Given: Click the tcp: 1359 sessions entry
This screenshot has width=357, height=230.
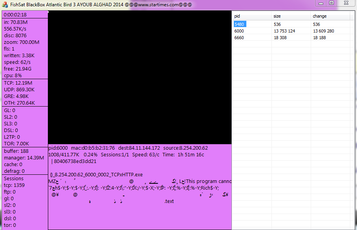Looking at the screenshot, I should (14, 185).
